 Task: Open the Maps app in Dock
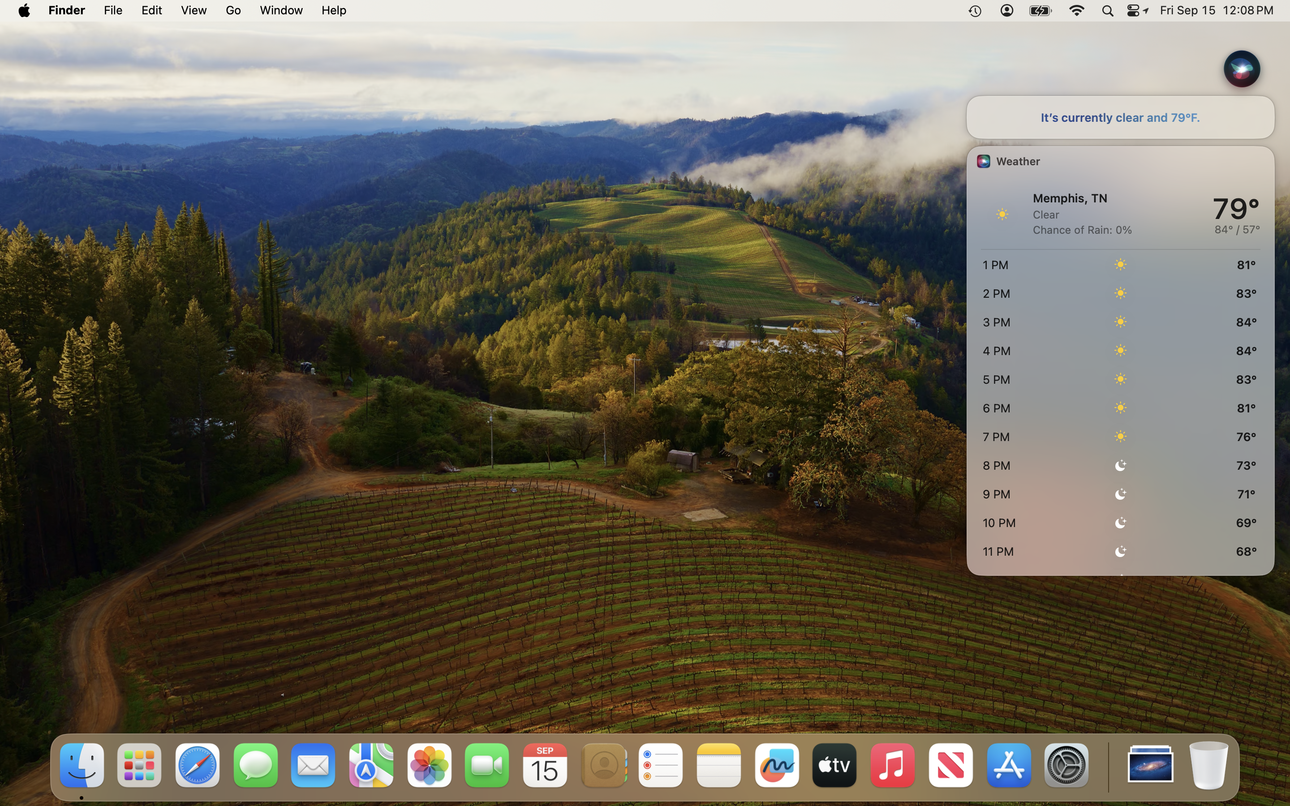(371, 766)
